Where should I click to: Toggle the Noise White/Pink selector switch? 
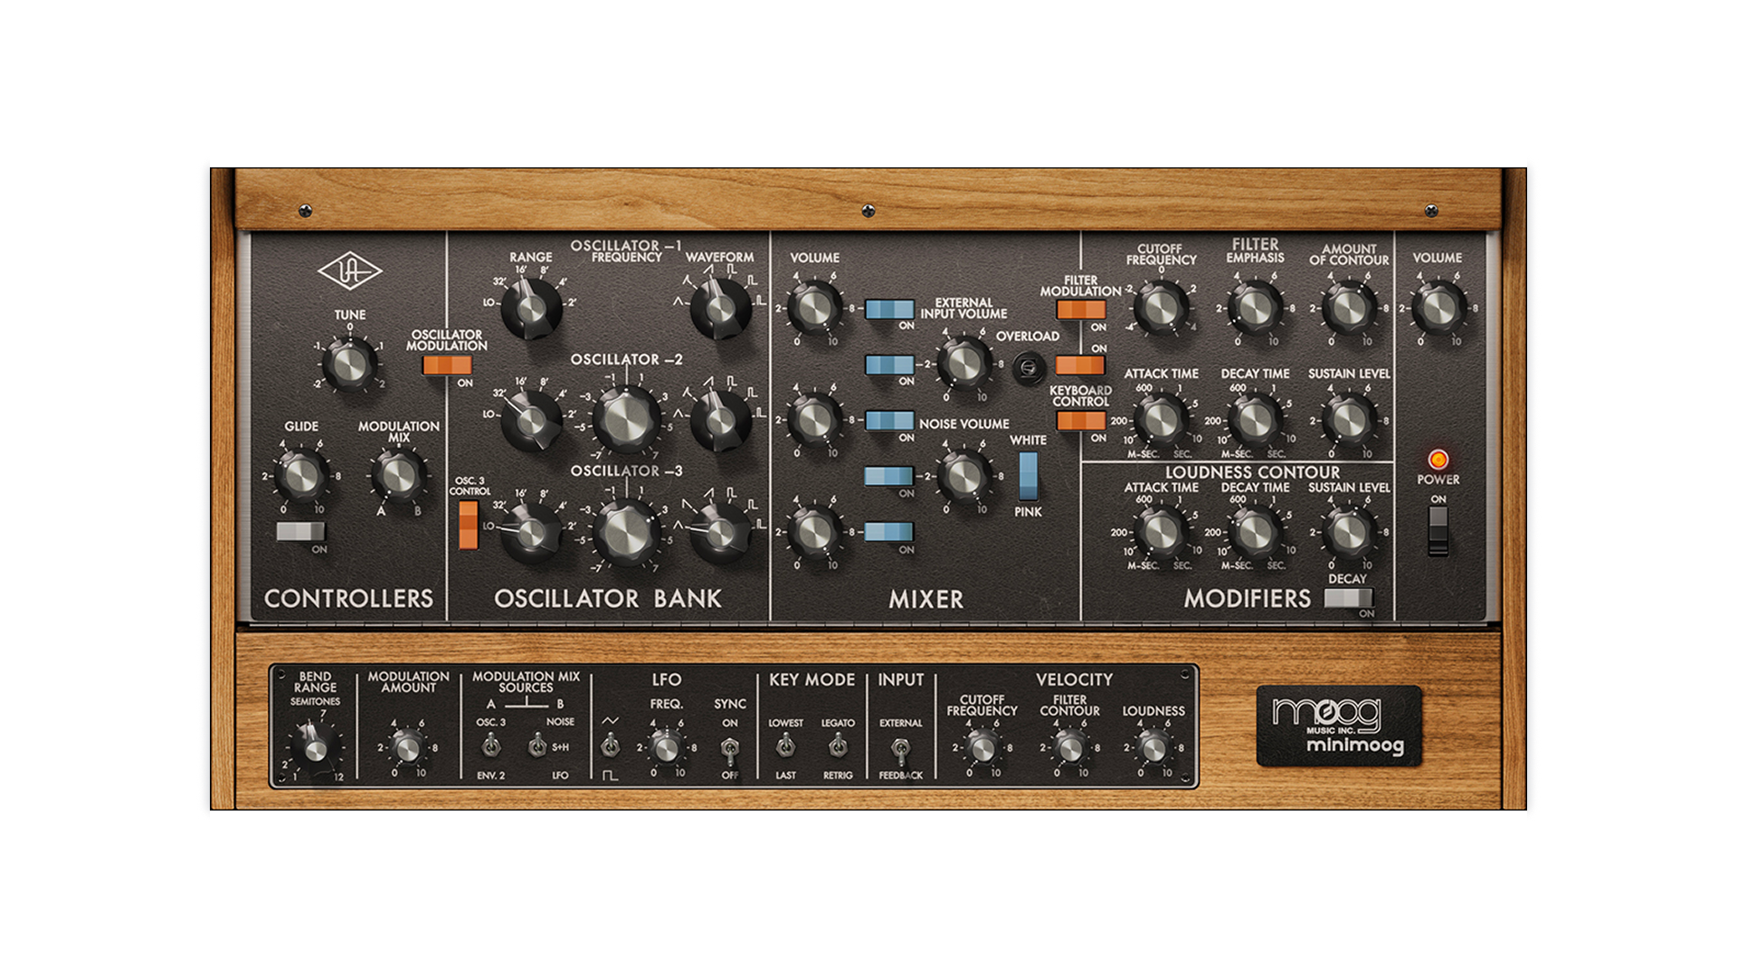(1028, 476)
